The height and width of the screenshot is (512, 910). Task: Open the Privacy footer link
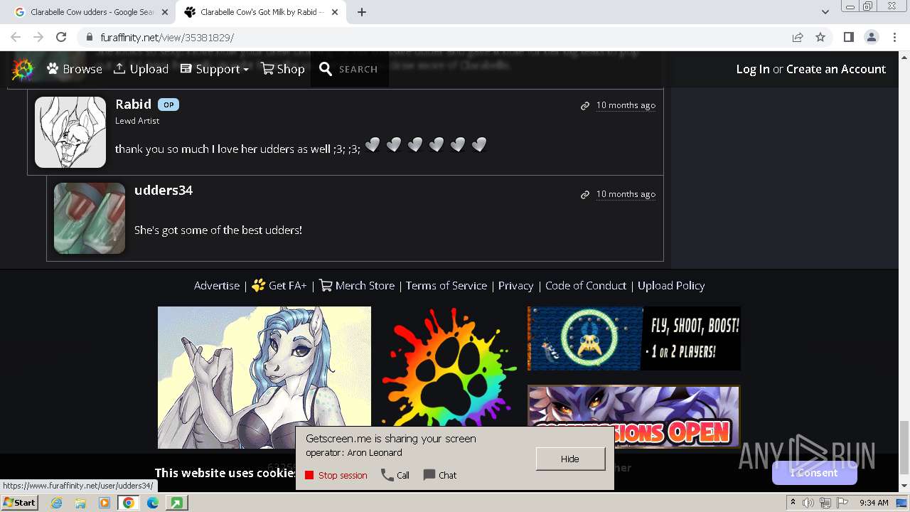coord(515,285)
